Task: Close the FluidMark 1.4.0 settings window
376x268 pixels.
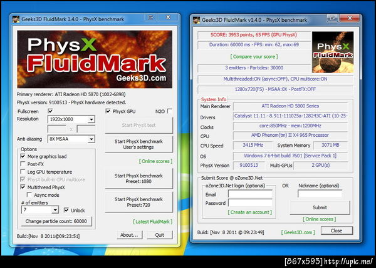Action: (169, 17)
